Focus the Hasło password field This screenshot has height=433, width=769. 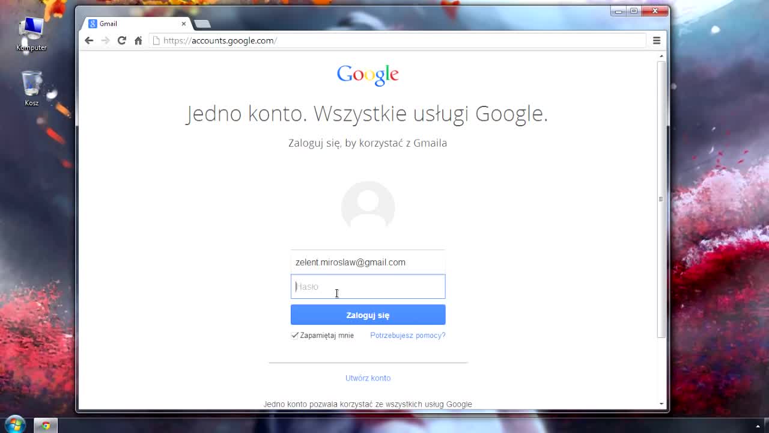(x=368, y=287)
